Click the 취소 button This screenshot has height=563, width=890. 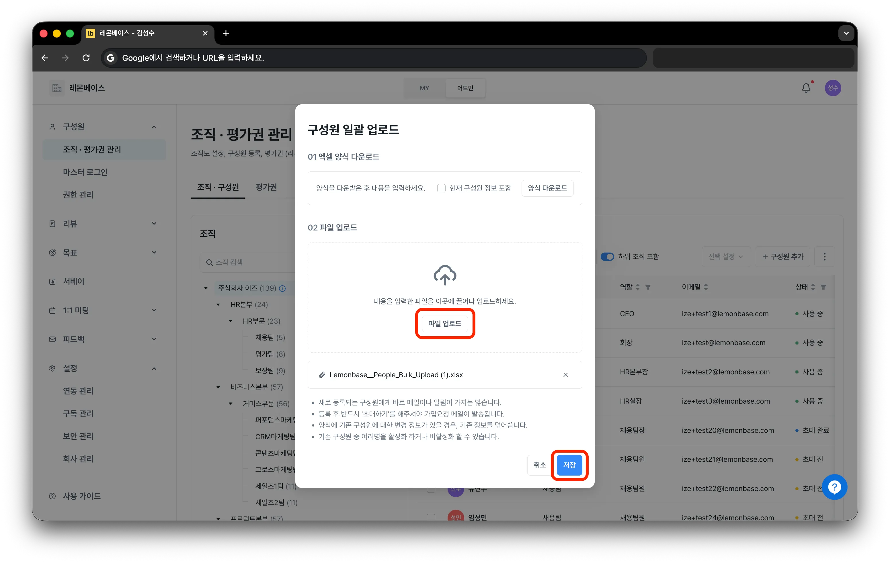pyautogui.click(x=540, y=465)
